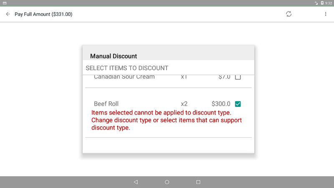334x188 pixels.
Task: Click the $300.0 price of Beef Roll
Action: point(221,104)
